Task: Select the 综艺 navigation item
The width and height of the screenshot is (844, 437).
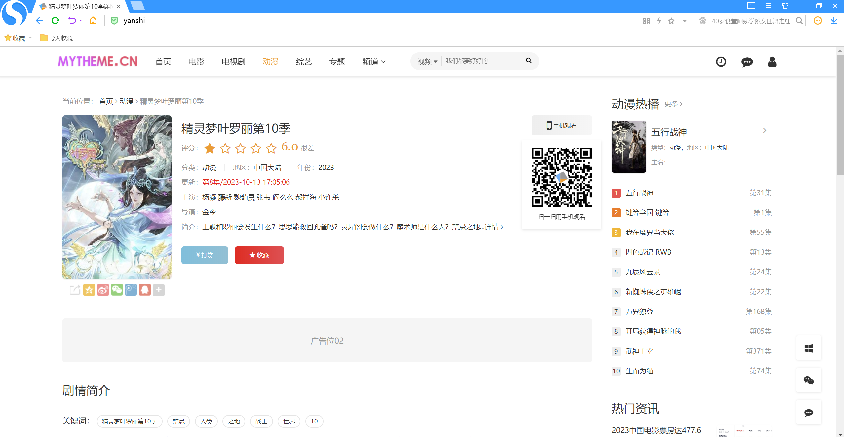Action: [304, 62]
